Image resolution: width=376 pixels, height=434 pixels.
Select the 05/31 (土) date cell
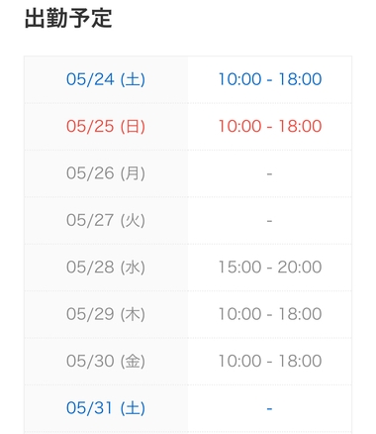point(106,408)
